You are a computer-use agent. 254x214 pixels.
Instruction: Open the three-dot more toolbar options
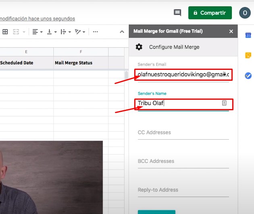pos(96,31)
